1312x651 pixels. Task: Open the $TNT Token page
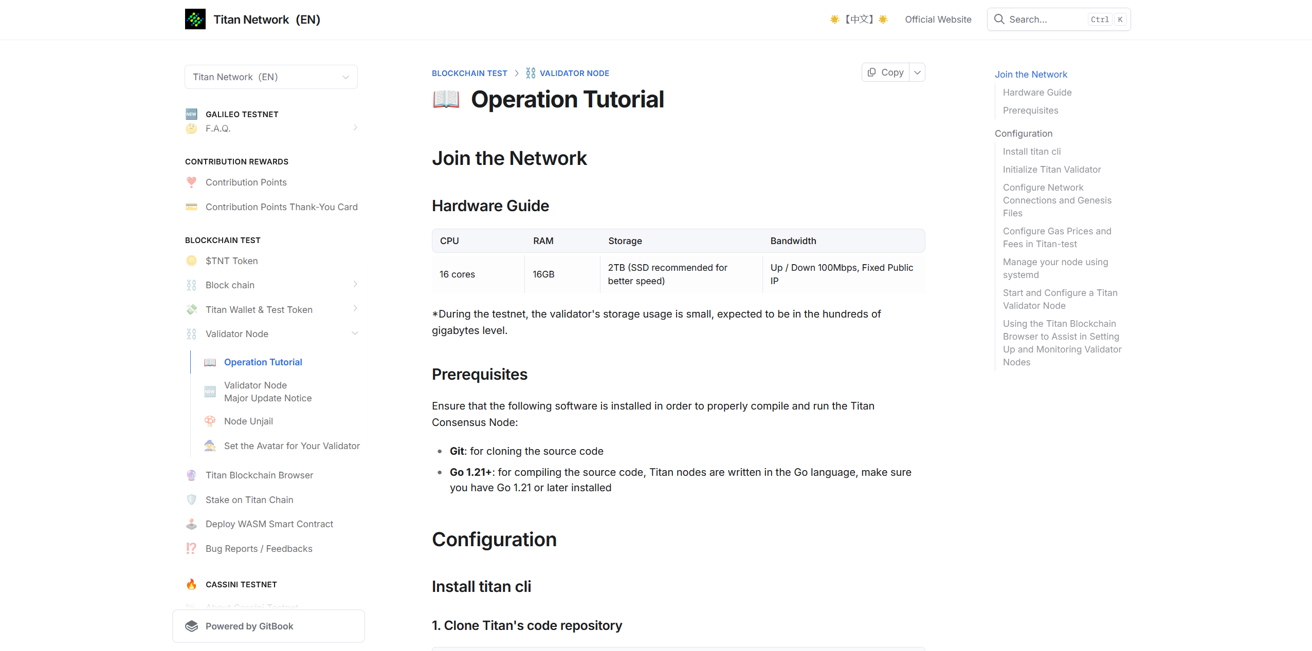[x=232, y=261]
